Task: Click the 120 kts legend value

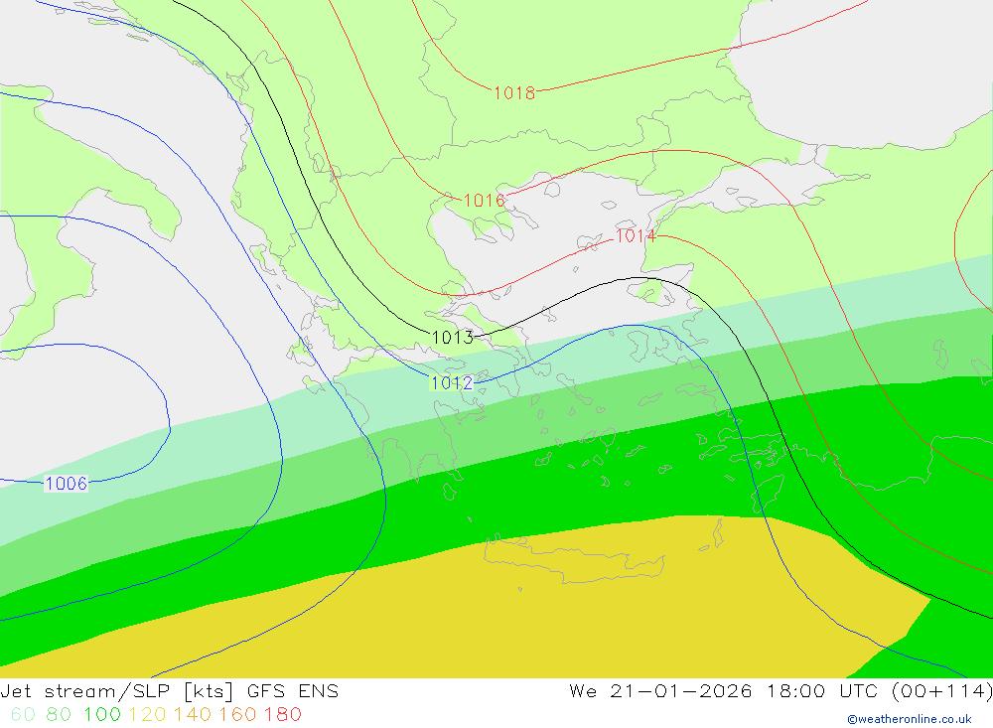Action: pos(147,714)
